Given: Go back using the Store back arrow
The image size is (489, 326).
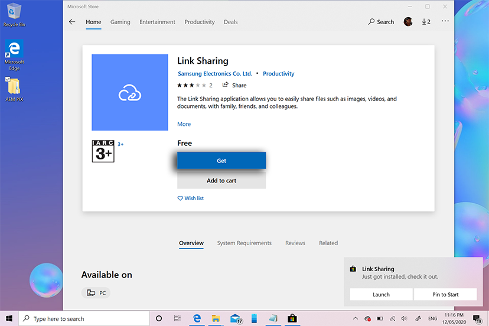Looking at the screenshot, I should click(72, 22).
